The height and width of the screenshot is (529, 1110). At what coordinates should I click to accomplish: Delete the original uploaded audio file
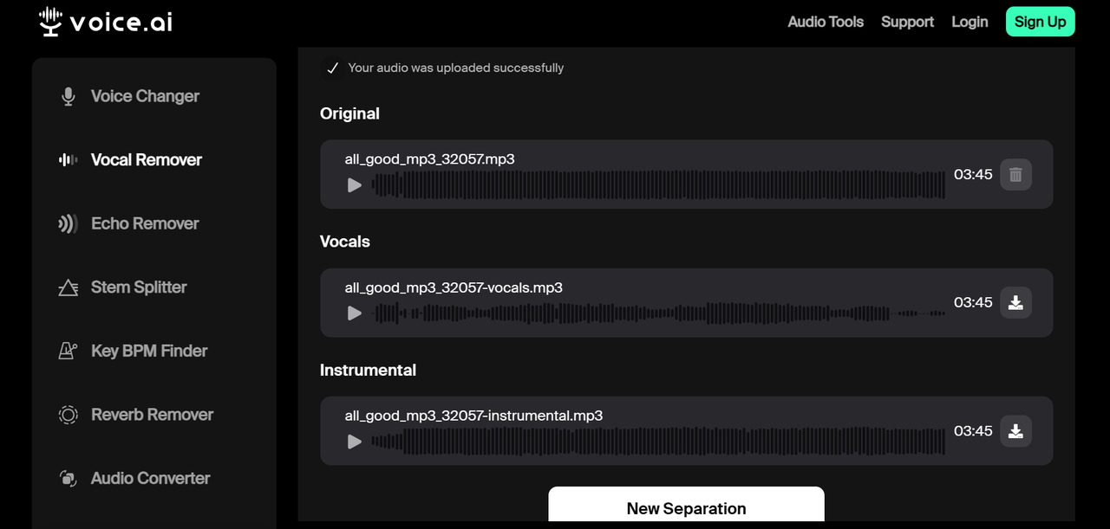click(x=1015, y=174)
